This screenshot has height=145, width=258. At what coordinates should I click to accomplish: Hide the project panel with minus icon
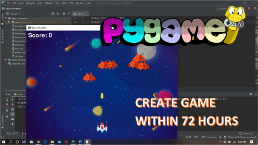pyautogui.click(x=69, y=14)
